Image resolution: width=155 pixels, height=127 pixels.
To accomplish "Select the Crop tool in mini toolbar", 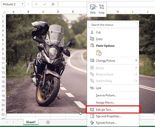I will point(101,7).
